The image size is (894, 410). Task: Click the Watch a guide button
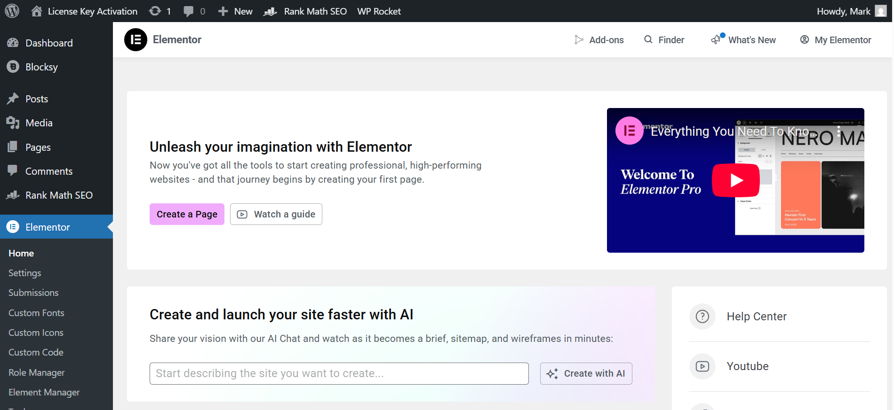(x=276, y=214)
